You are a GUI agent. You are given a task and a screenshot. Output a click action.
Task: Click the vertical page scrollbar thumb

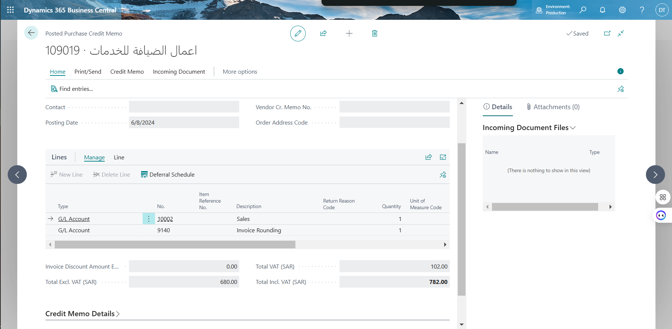click(x=461, y=219)
